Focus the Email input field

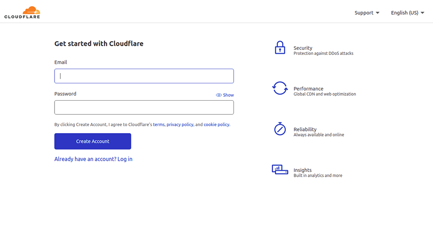144,76
